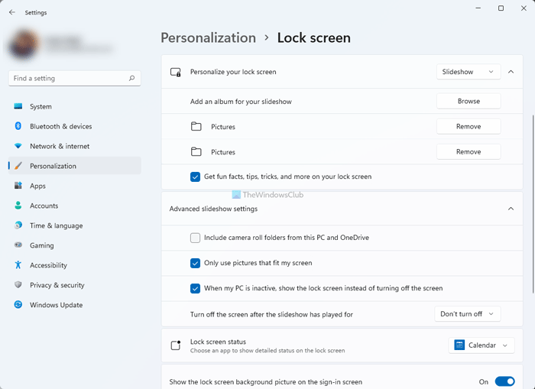Screen dimensions: 535x389
Task: Click the Accounts person icon
Action: pyautogui.click(x=18, y=206)
